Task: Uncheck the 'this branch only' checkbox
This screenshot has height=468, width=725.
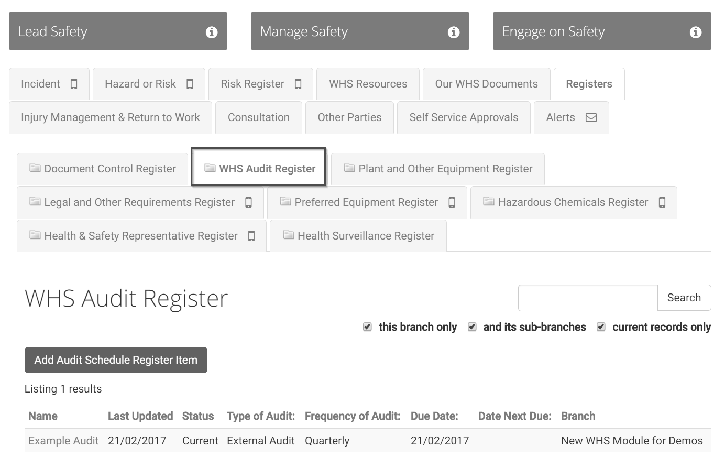Action: [368, 327]
